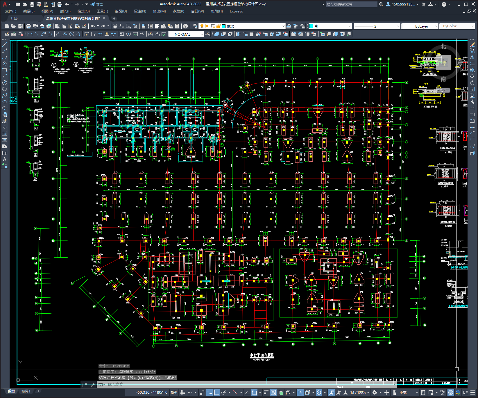Toggle lineweight display in status bar
Viewport: 478px width, 398px height.
(266, 392)
